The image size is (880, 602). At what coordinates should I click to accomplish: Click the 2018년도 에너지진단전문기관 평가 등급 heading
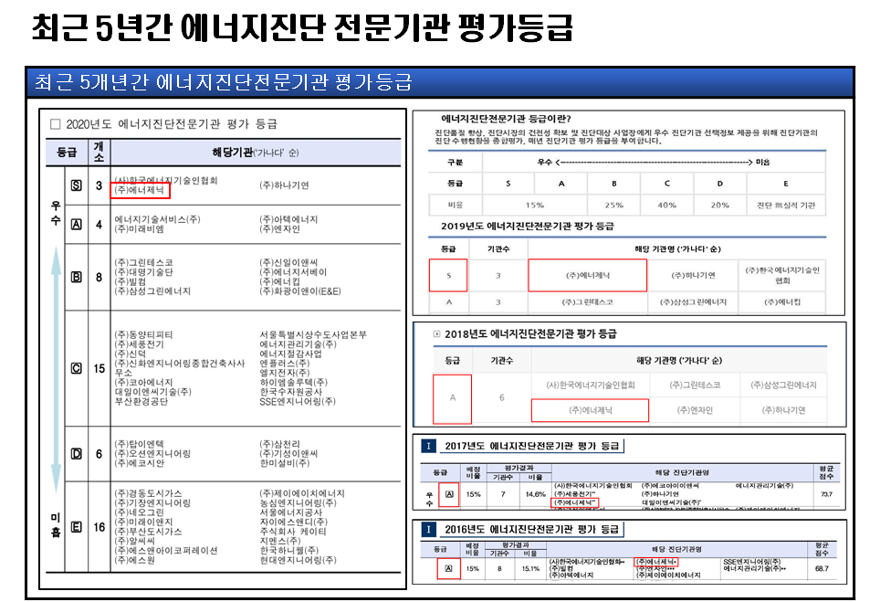[x=530, y=334]
